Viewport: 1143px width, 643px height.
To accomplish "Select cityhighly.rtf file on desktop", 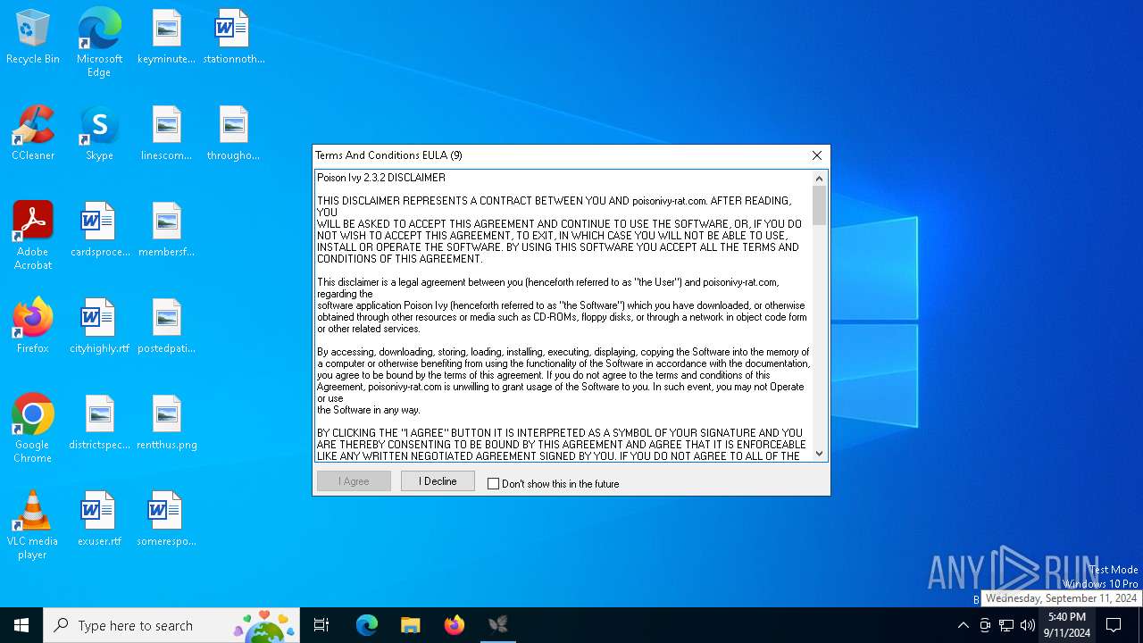I will (x=99, y=326).
